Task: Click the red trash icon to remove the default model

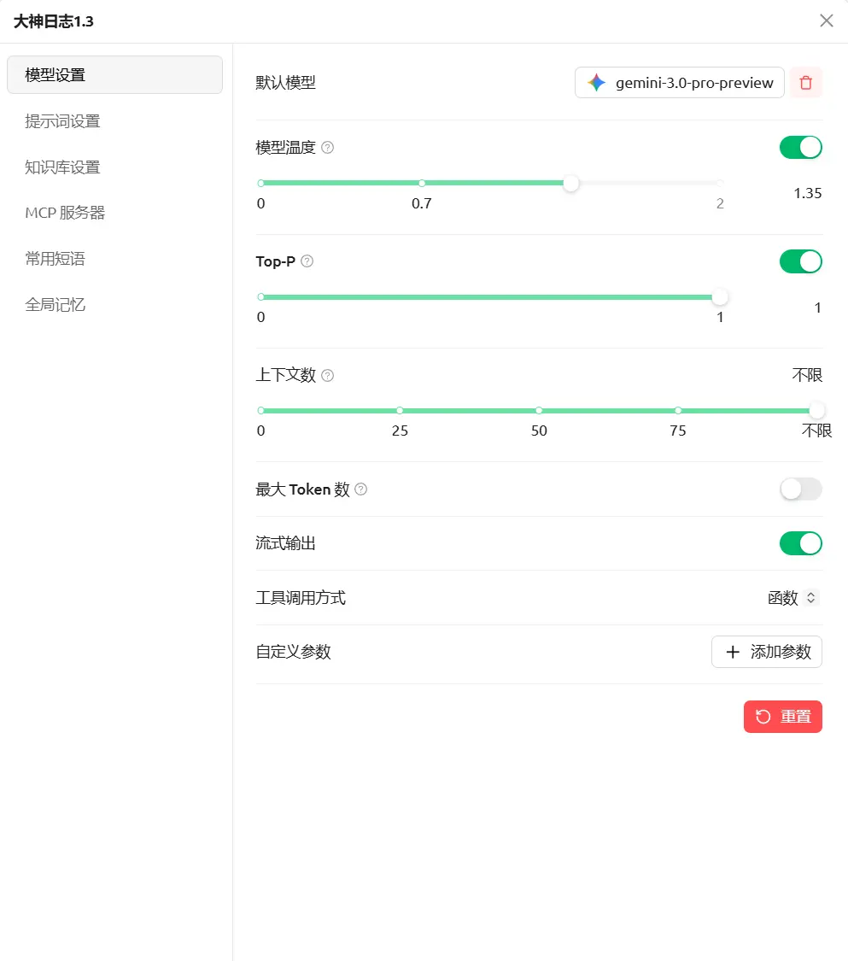Action: [805, 83]
